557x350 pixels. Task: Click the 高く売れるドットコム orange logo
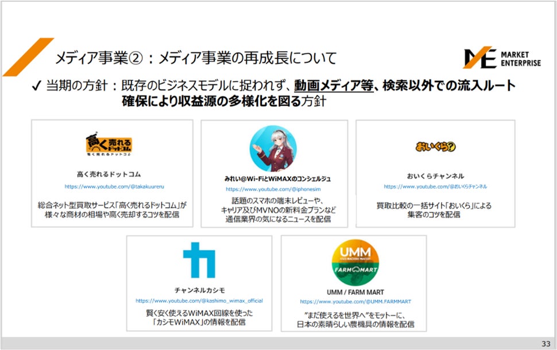pyautogui.click(x=109, y=144)
